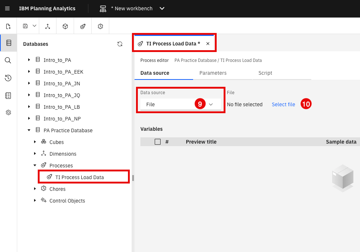
Task: Open the hamburger navigation menu
Action: coord(7,8)
